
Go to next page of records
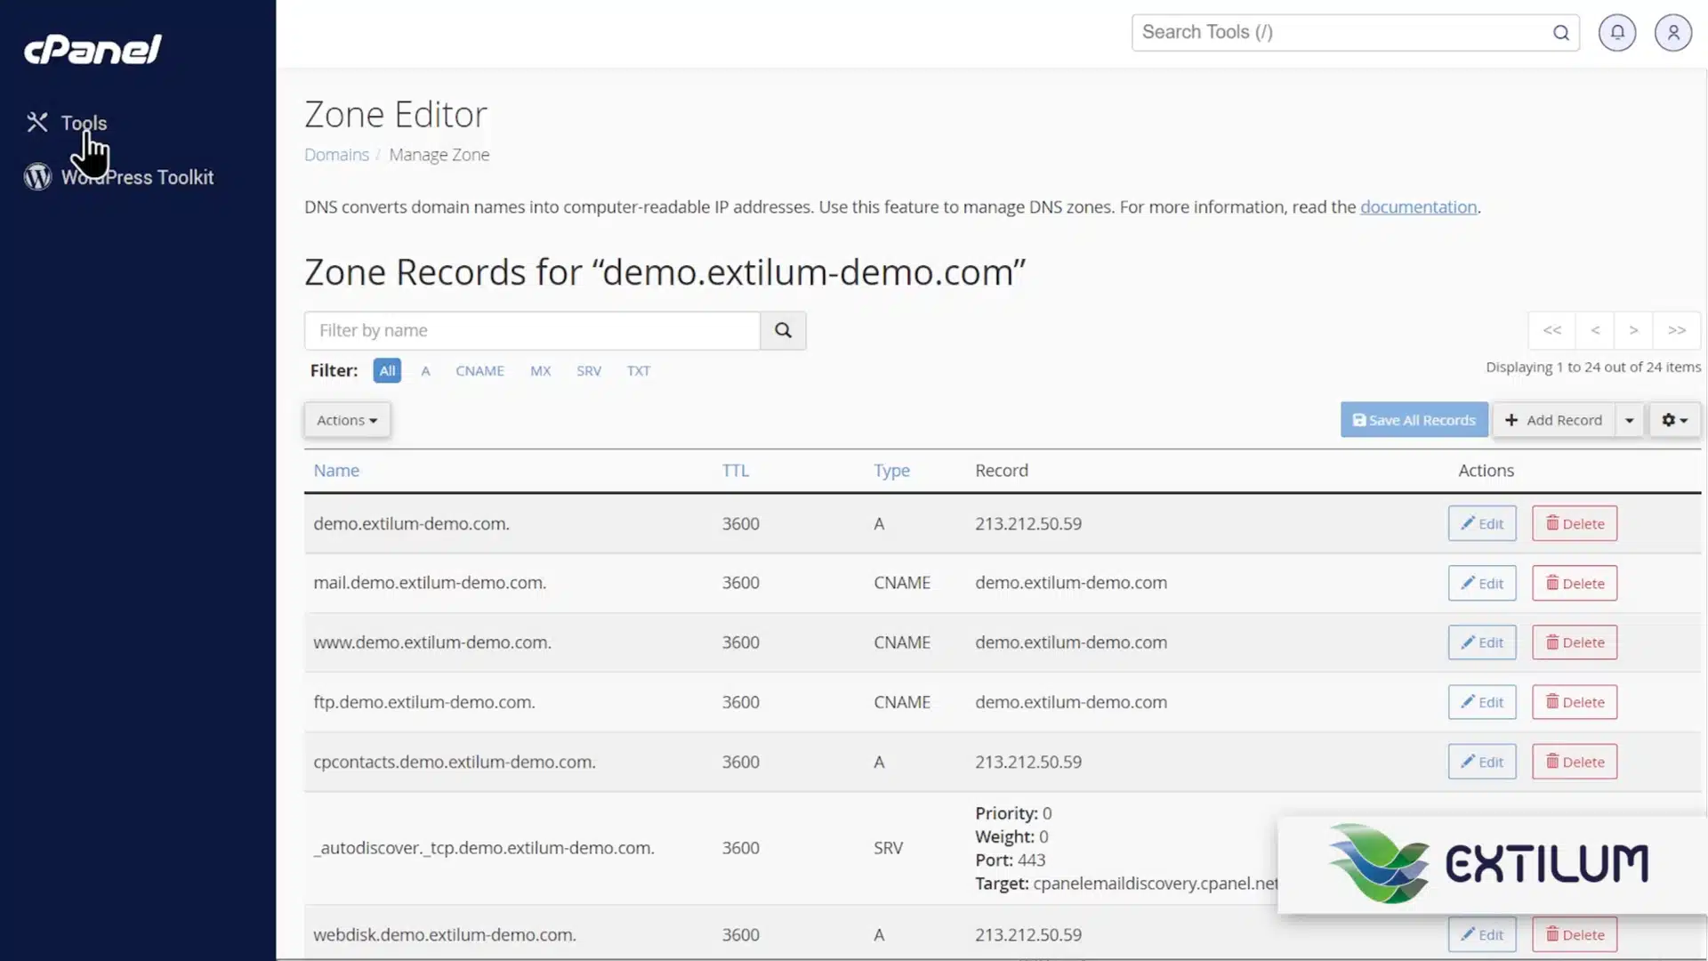[1633, 330]
